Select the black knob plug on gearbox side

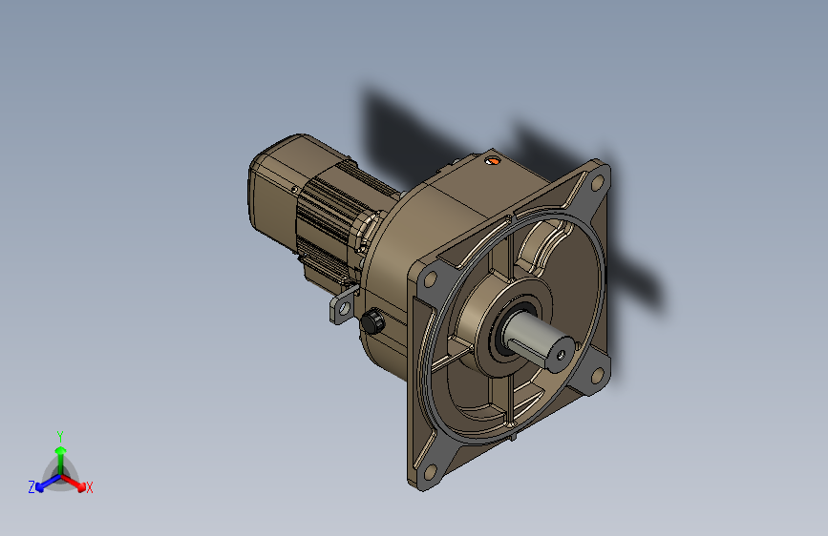pos(372,320)
